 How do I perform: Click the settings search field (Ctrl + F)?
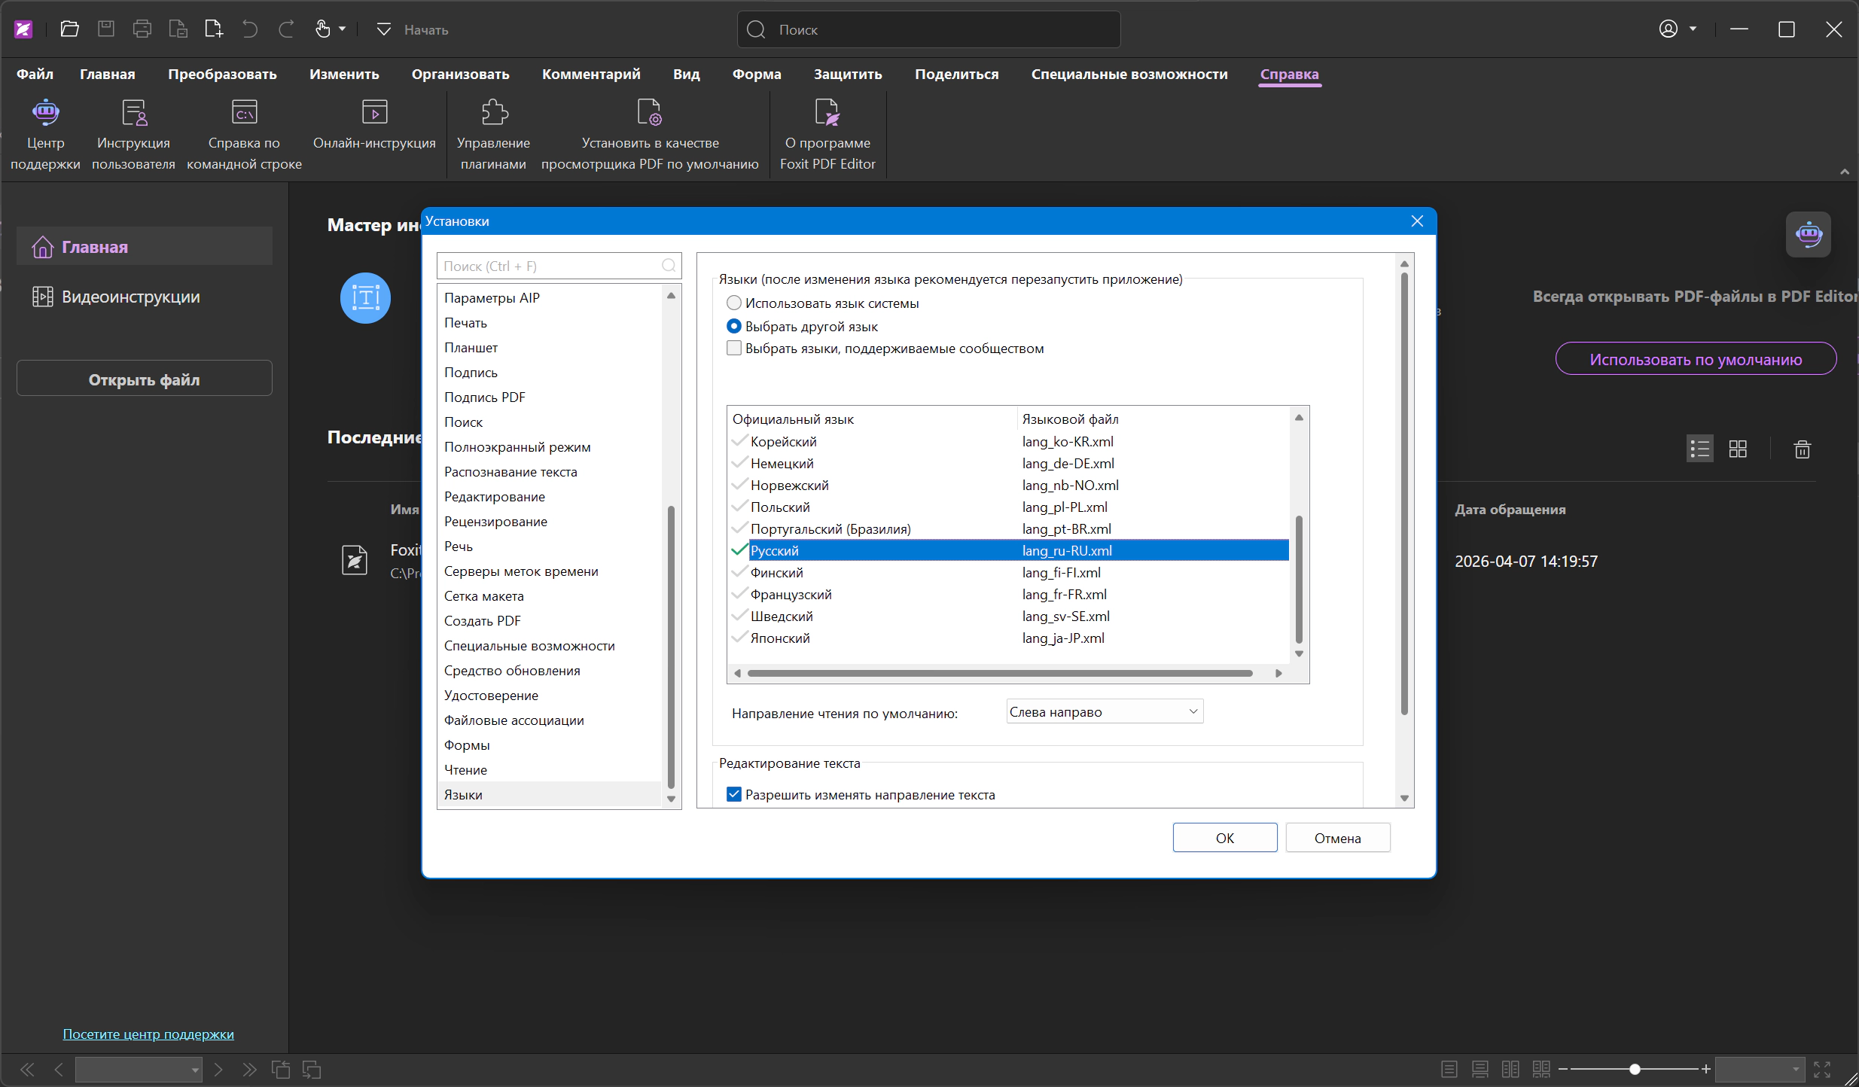point(550,266)
